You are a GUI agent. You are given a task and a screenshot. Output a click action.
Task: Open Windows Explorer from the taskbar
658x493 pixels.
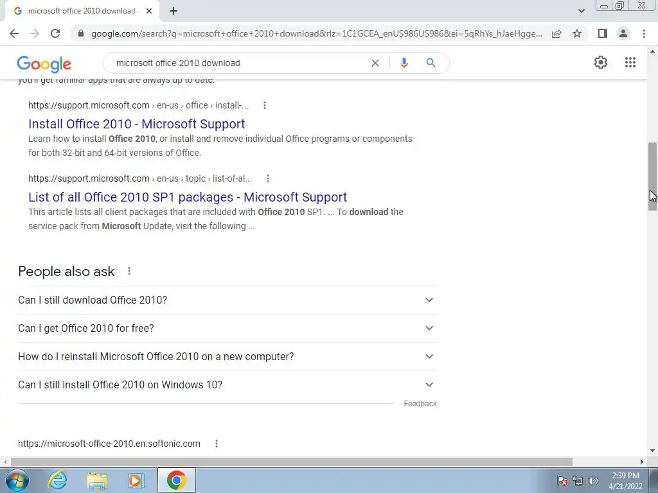[97, 480]
